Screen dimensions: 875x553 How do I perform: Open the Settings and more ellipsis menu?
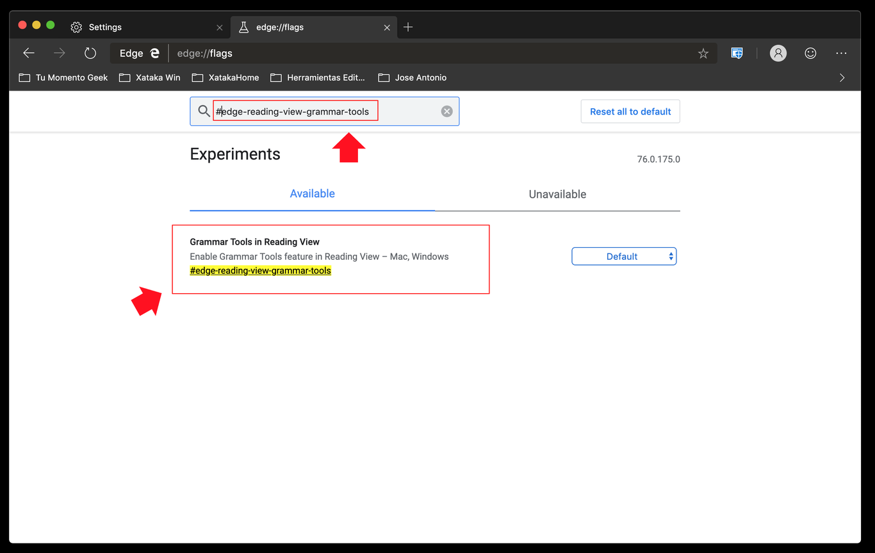(x=842, y=53)
